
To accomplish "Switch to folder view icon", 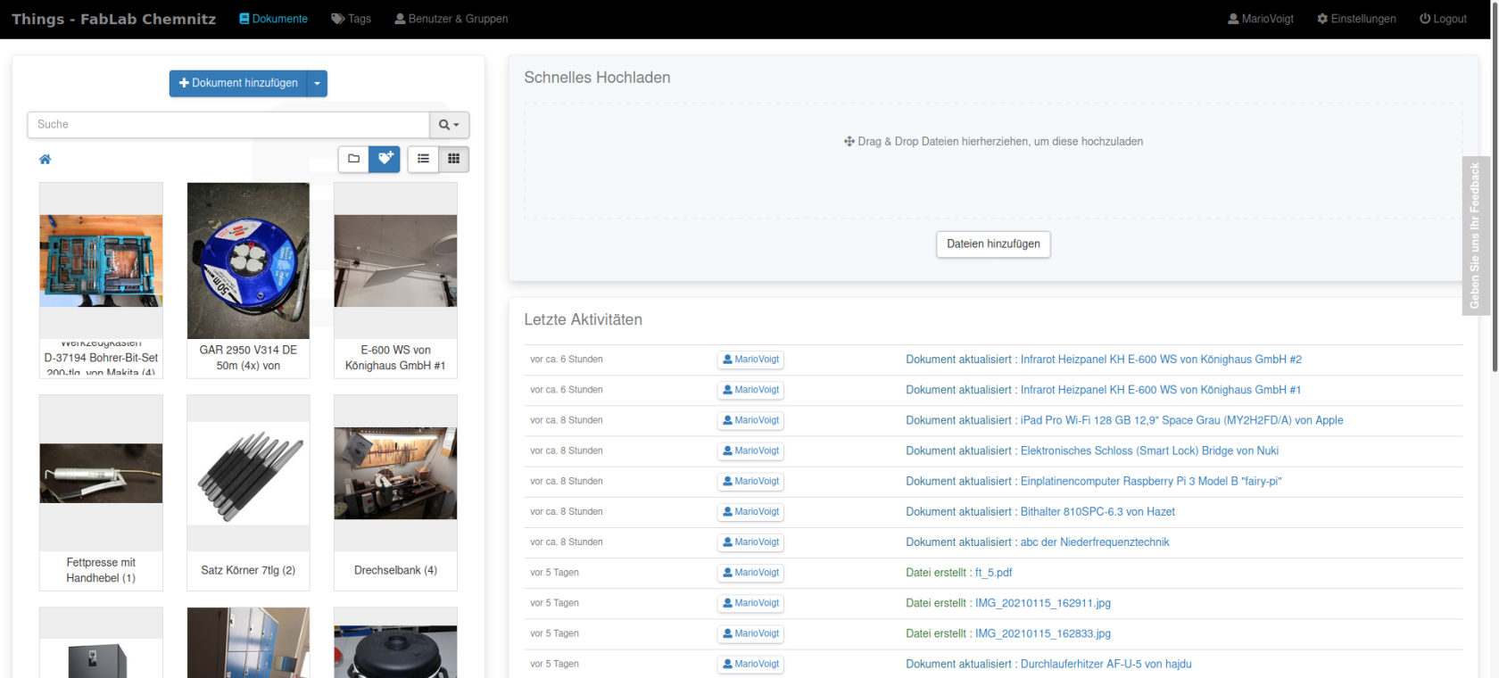I will pos(353,159).
